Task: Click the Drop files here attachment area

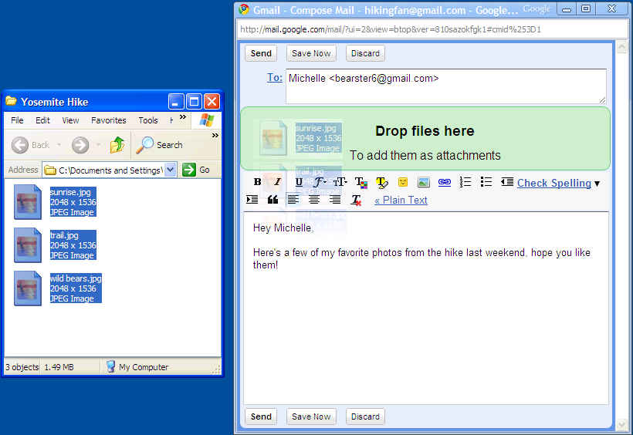Action: click(x=425, y=138)
